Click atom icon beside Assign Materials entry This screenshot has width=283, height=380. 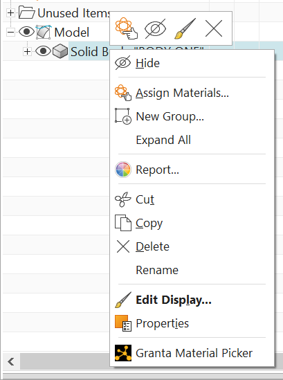pos(123,93)
